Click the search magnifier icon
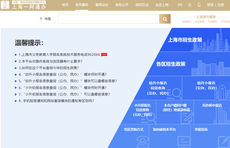Image resolution: width=230 pixels, height=148 pixels. 165,19
